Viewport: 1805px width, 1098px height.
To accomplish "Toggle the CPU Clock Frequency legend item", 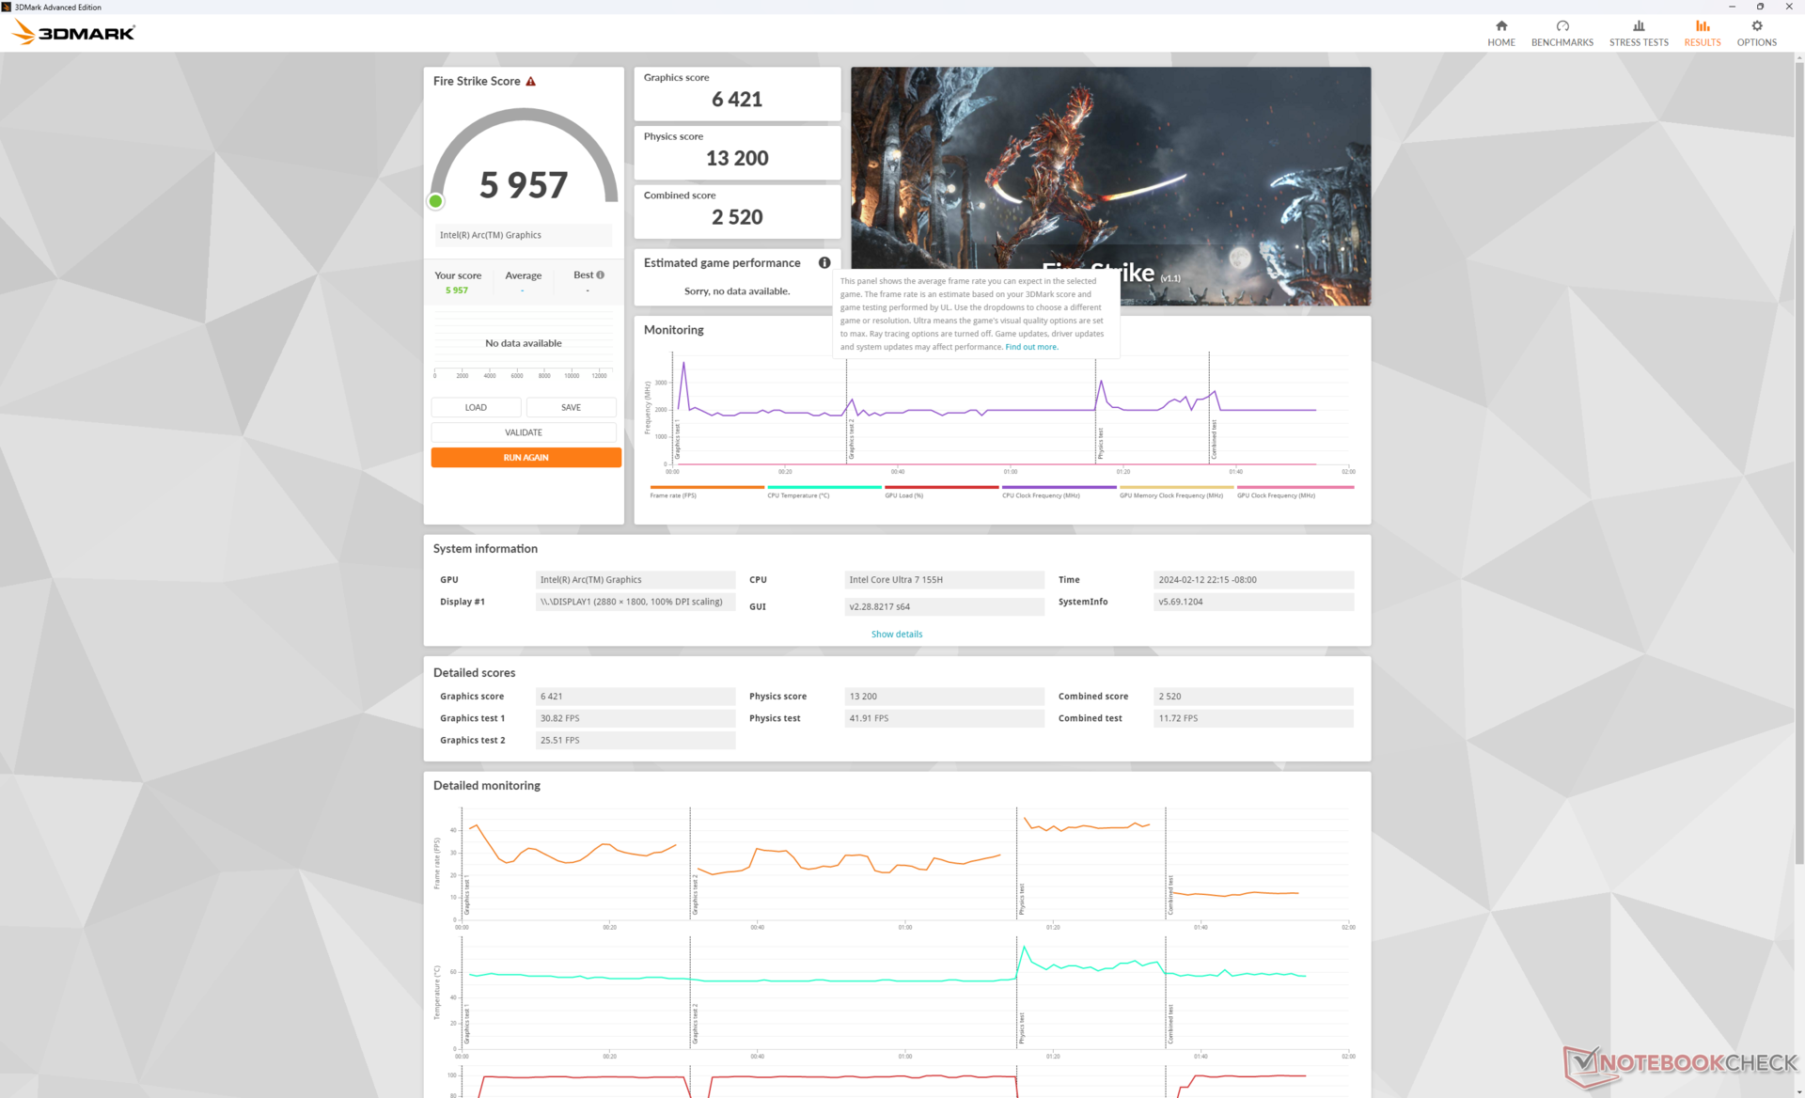I will click(1059, 492).
